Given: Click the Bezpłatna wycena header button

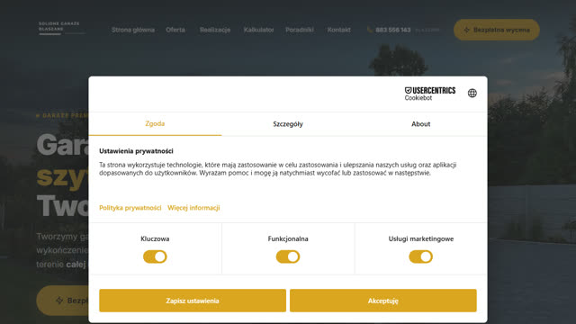Looking at the screenshot, I should pyautogui.click(x=496, y=30).
